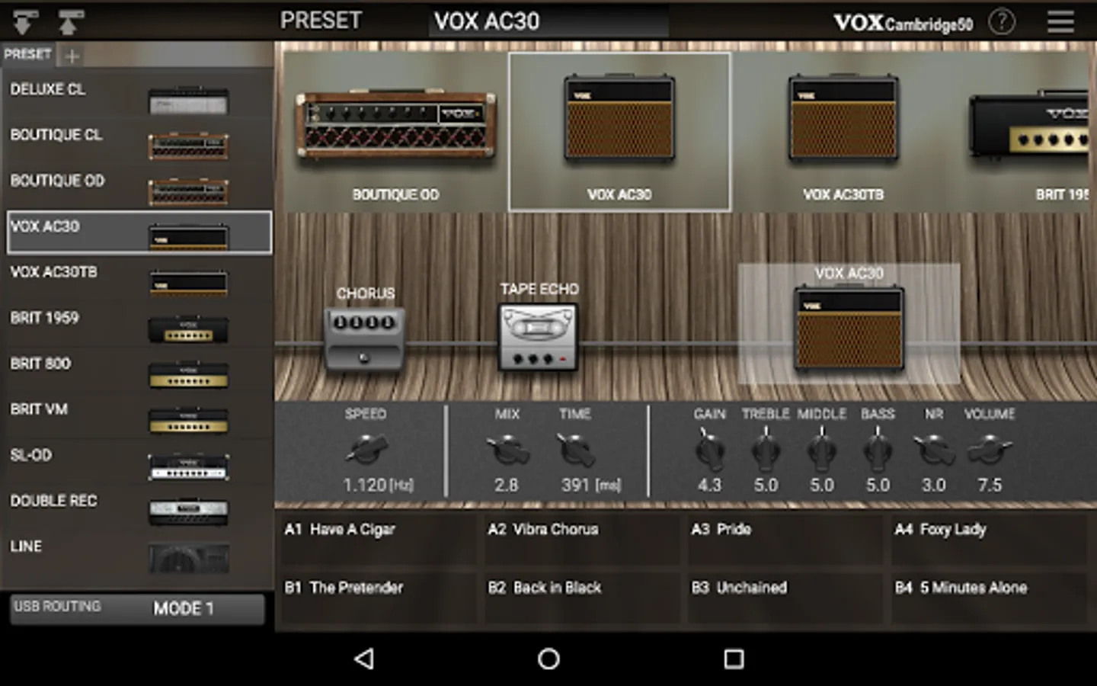Adjust the TREBLE knob
This screenshot has height=686, width=1097.
pos(766,450)
